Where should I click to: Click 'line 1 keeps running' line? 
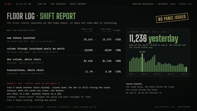[32, 100]
